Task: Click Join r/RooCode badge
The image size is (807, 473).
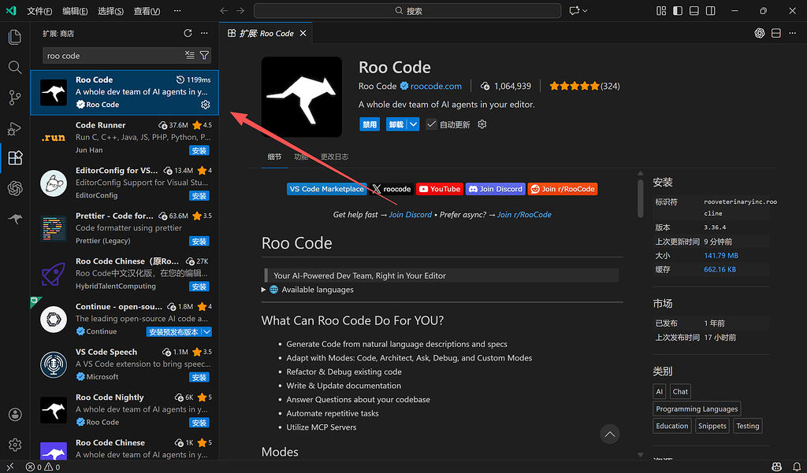Action: tap(563, 189)
